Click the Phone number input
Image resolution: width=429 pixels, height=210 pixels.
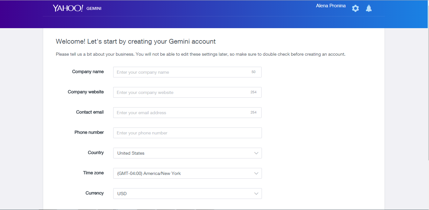point(187,133)
